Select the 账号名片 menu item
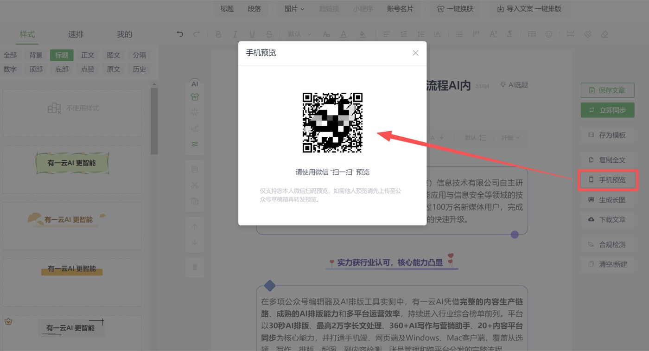The width and height of the screenshot is (649, 351). pos(400,9)
